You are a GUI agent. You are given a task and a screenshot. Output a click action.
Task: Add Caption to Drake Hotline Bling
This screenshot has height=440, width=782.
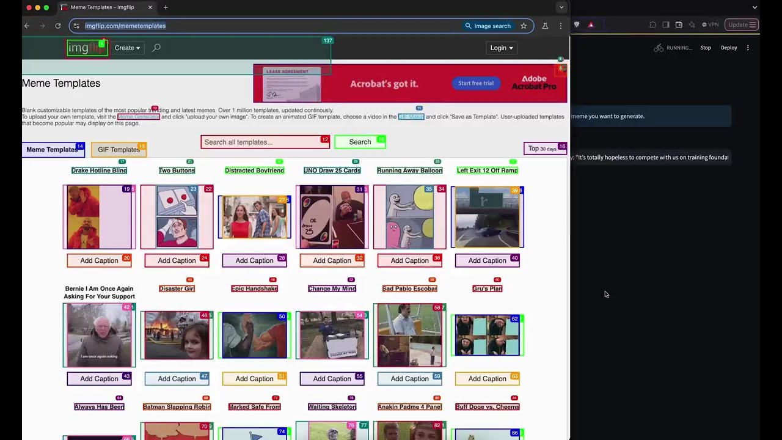(x=99, y=260)
